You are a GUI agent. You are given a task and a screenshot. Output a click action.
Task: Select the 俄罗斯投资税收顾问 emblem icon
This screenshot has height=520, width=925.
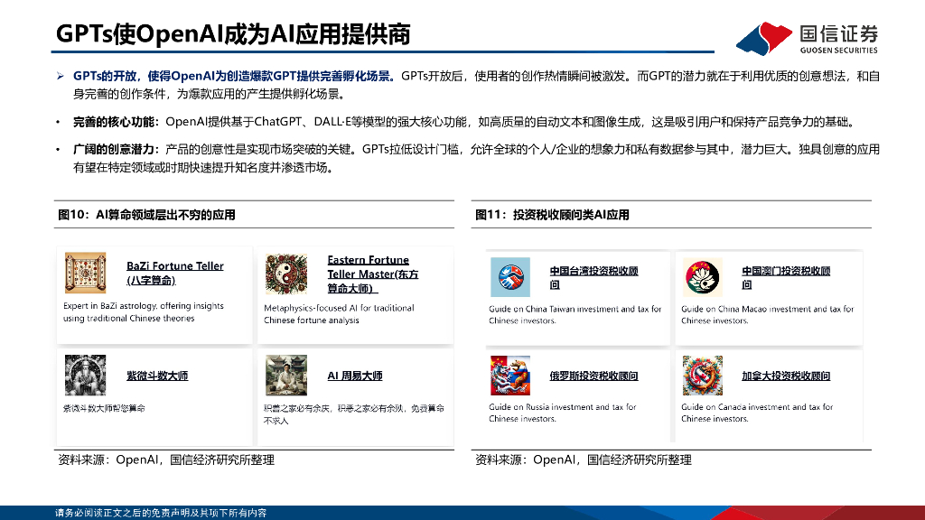(509, 376)
